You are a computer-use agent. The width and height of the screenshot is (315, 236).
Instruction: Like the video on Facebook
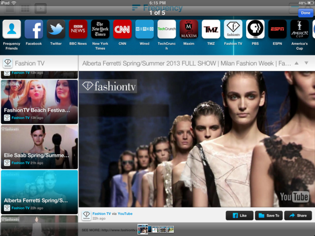click(x=239, y=216)
